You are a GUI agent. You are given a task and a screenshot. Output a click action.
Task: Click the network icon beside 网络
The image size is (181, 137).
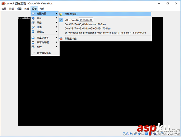pyautogui.click(x=33, y=23)
